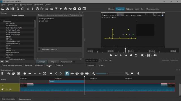Screen dimensions: 181x101
Task: Open player loop options dropdown
Action: coord(139,55)
